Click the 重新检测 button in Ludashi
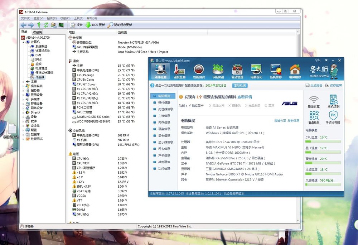This screenshot has height=245, width=358. pyautogui.click(x=240, y=85)
